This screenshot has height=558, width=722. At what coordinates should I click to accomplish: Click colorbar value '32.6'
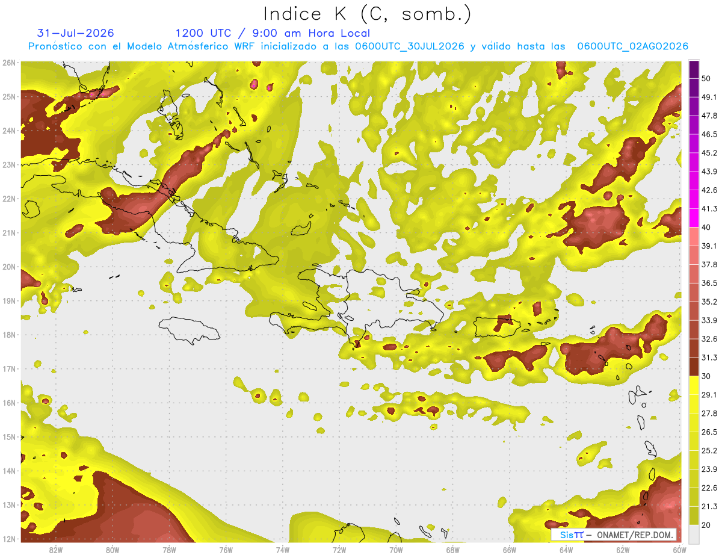point(709,339)
